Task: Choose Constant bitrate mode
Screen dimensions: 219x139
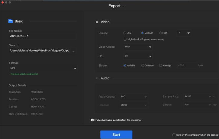Action: [x=143, y=66]
